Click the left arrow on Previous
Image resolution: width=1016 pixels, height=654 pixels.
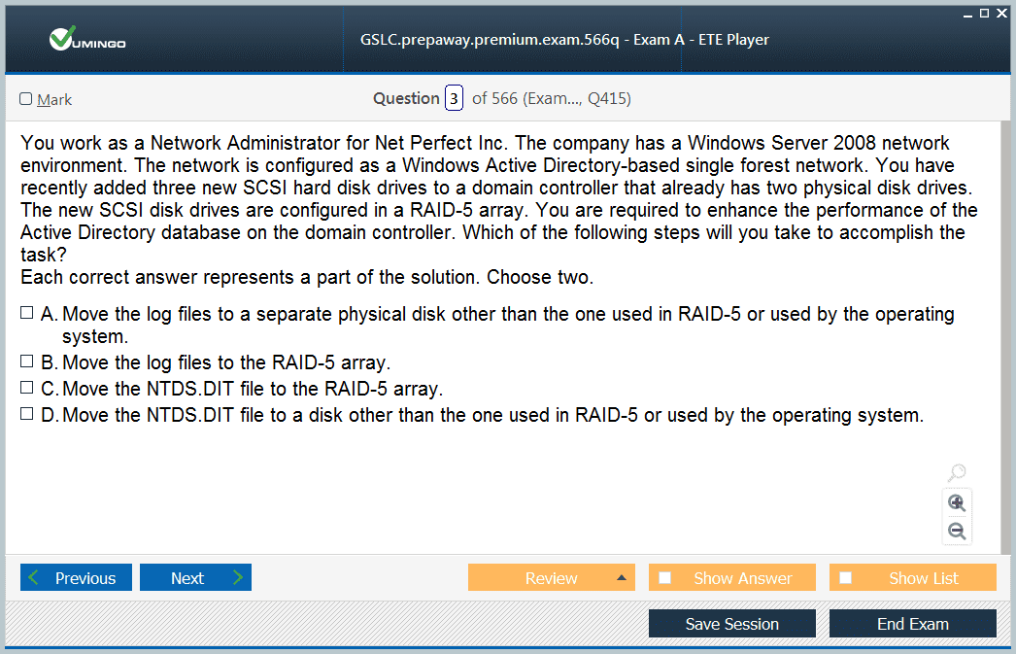[x=34, y=577]
